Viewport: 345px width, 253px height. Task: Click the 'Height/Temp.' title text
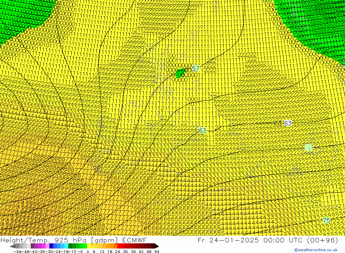click(26, 240)
